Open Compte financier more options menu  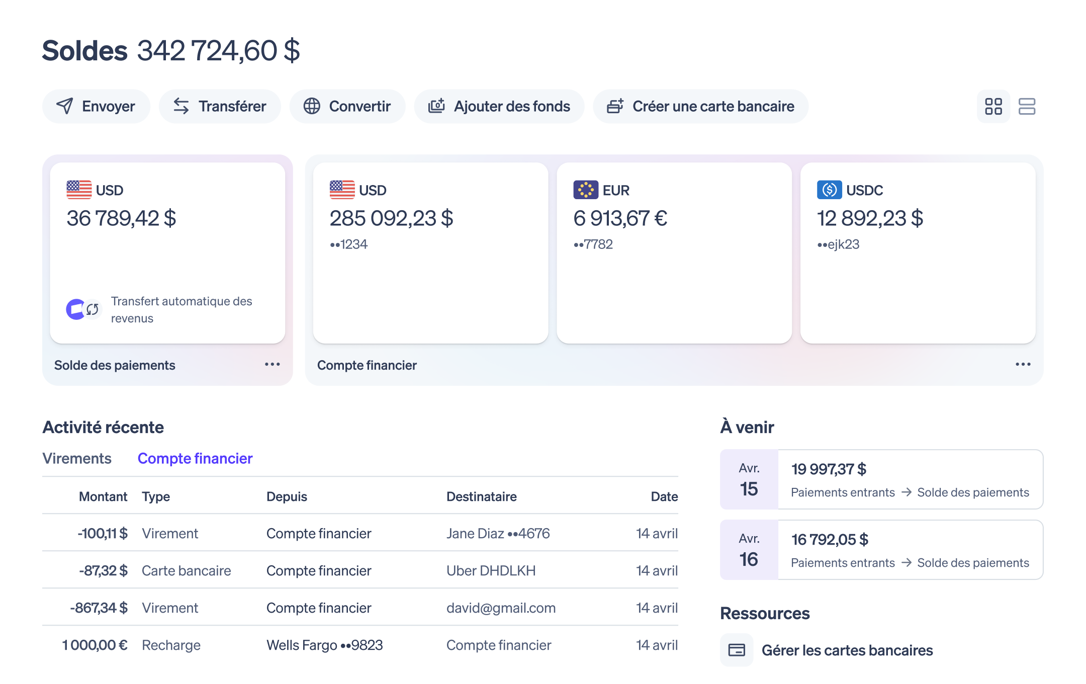click(1023, 364)
